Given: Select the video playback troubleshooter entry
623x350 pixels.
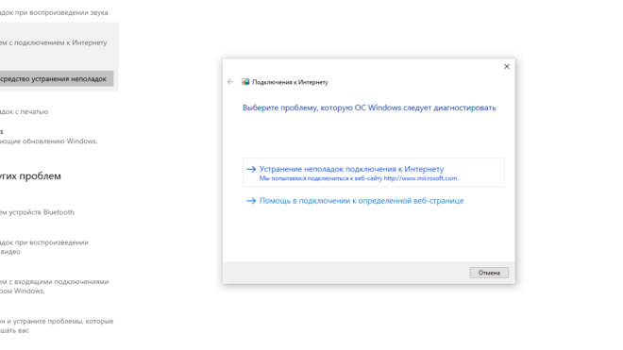Looking at the screenshot, I should [x=44, y=247].
